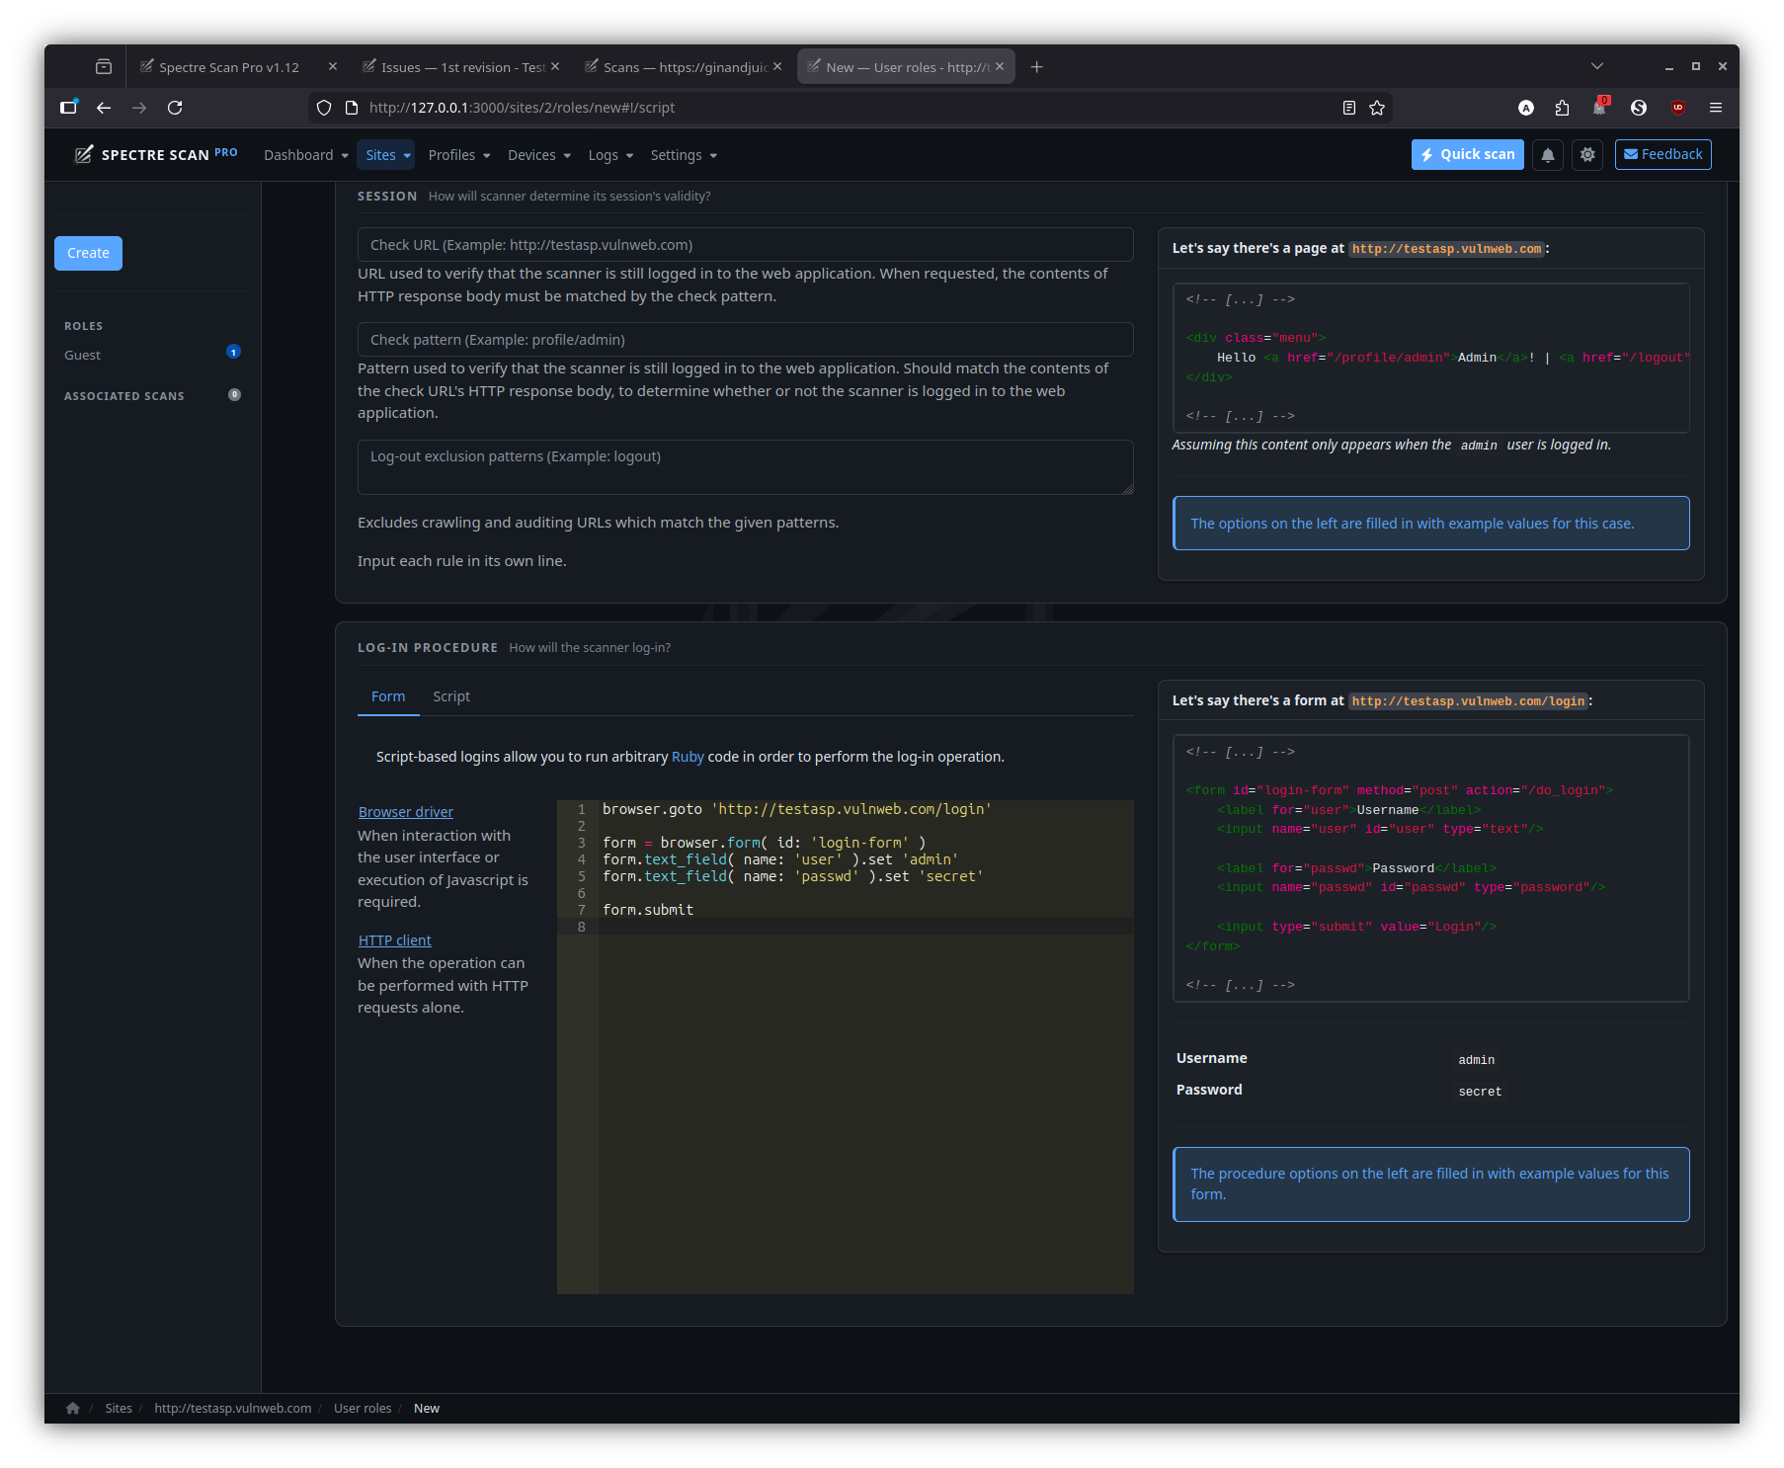Click the testasp.vulnweb.com/login URL example
1784x1468 pixels.
coord(1468,701)
